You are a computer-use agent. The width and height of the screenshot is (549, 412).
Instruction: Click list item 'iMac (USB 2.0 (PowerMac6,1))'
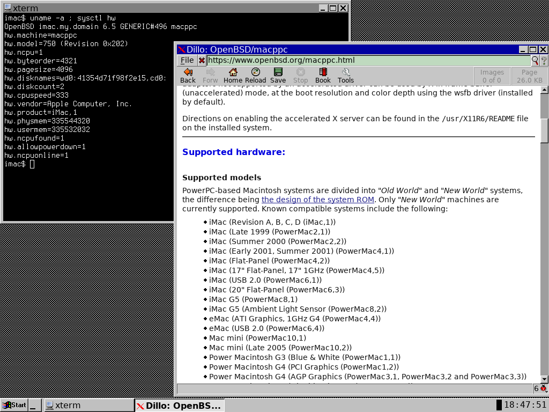click(265, 280)
